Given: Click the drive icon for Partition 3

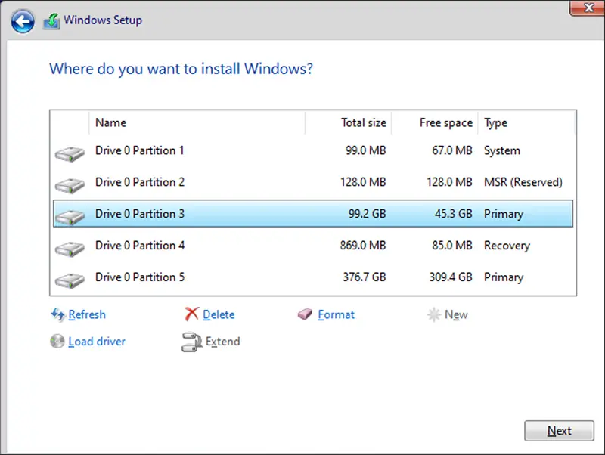Looking at the screenshot, I should (70, 217).
